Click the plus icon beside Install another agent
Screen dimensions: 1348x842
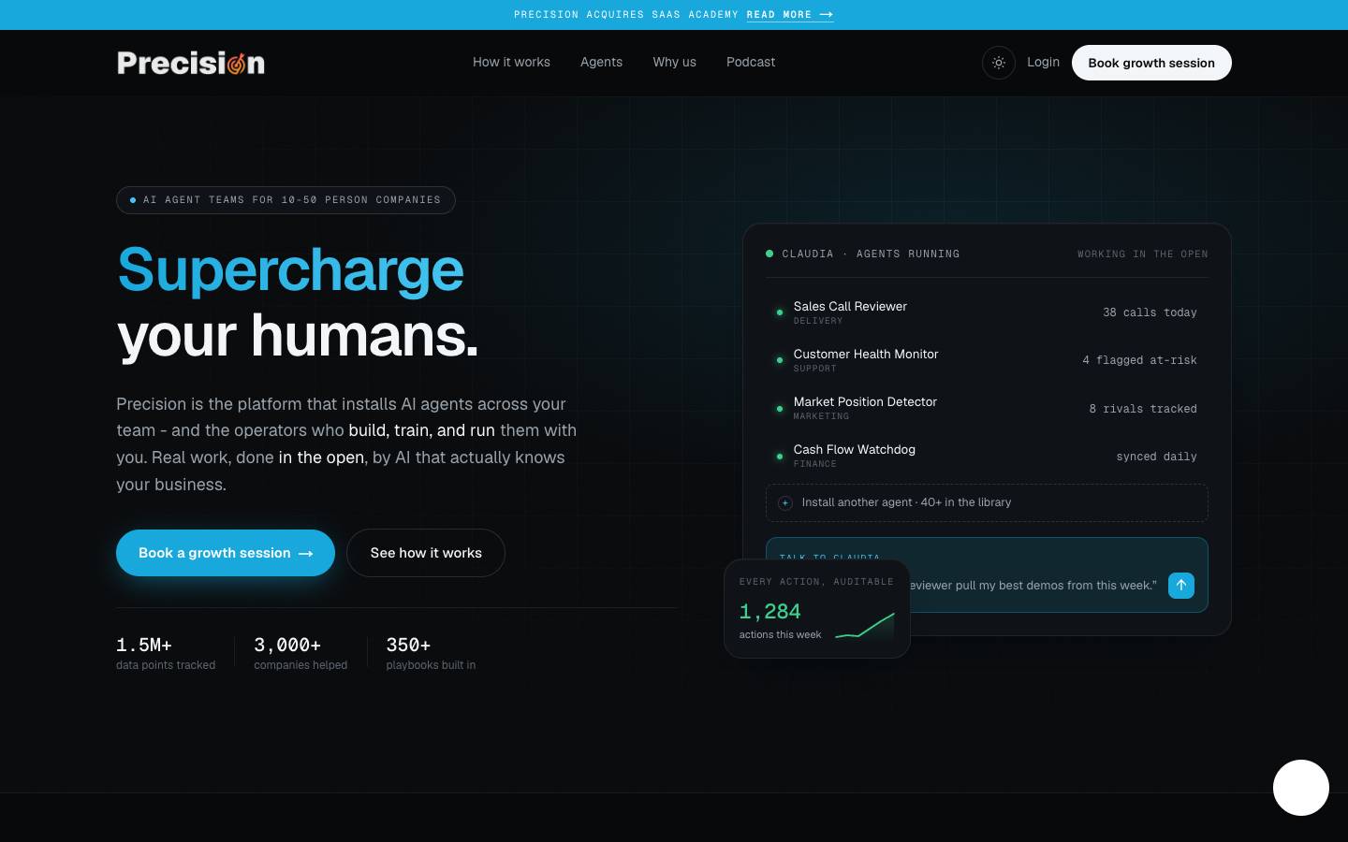(785, 503)
